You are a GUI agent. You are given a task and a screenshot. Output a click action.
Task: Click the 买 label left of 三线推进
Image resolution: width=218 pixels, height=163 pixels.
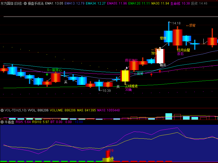point(118,87)
